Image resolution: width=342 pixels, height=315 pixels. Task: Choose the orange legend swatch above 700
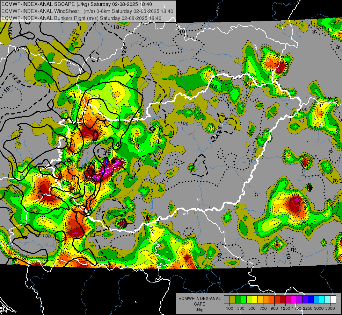pyautogui.click(x=266, y=299)
